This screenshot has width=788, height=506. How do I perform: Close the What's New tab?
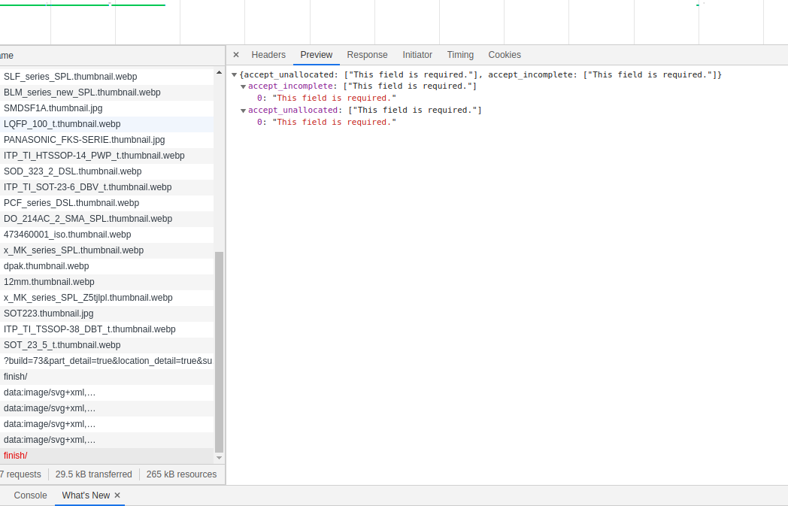point(117,495)
